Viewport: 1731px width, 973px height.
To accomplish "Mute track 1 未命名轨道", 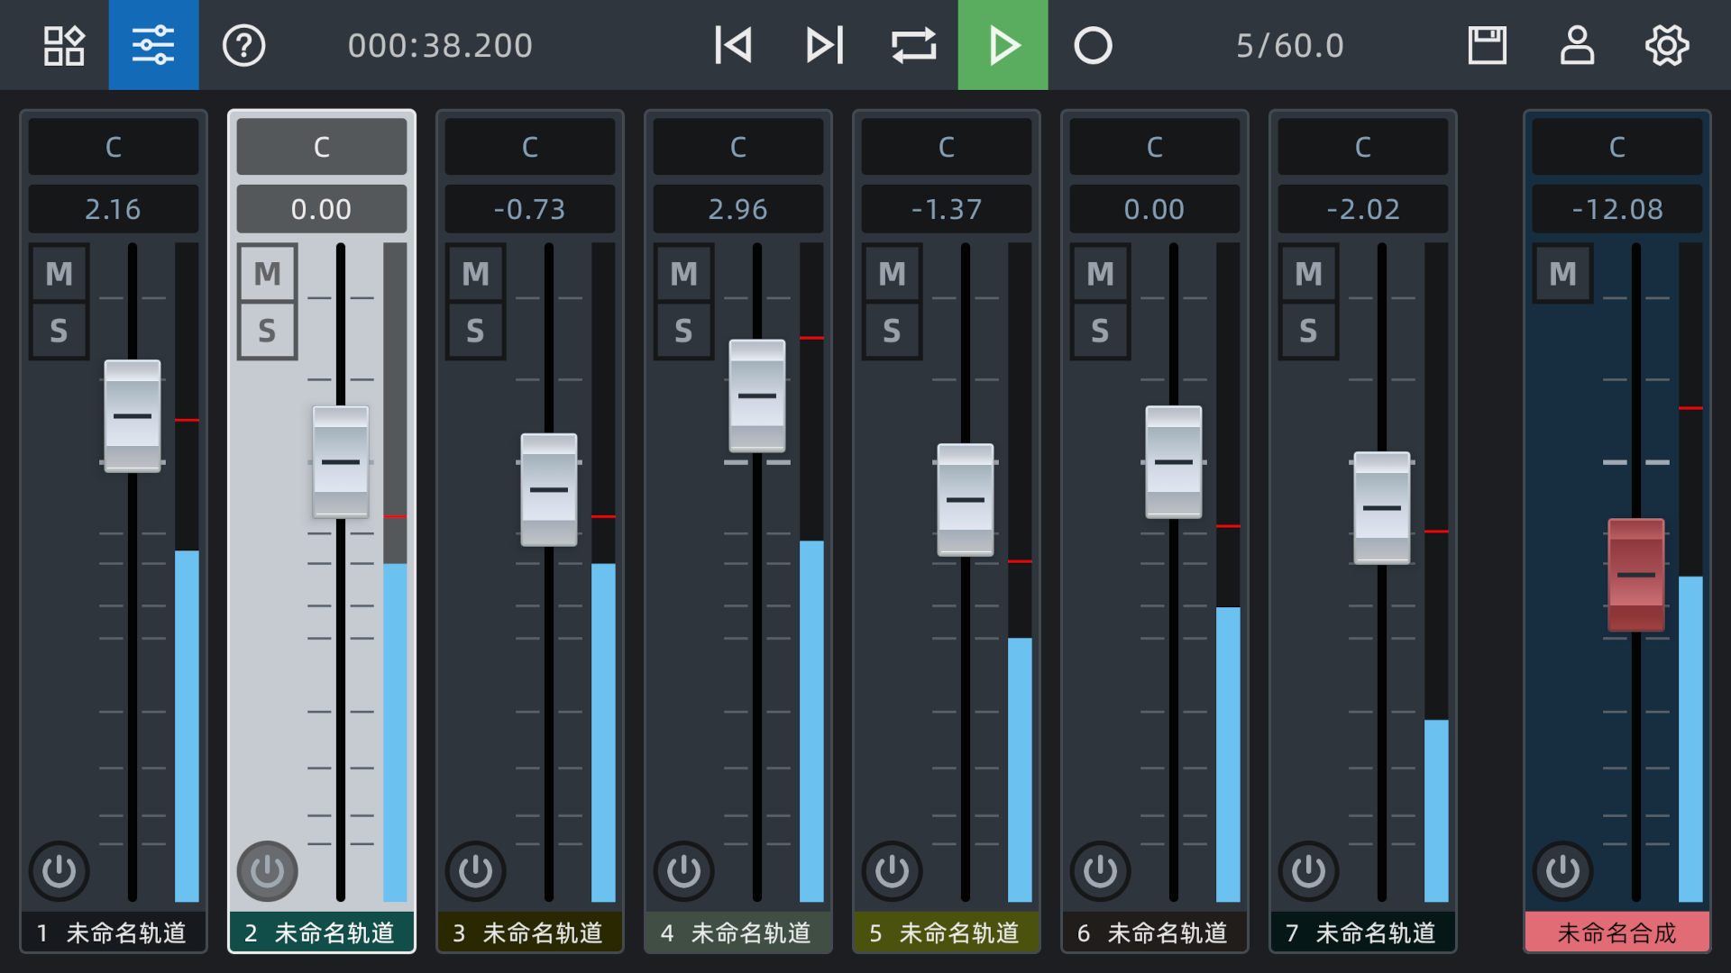I will (x=59, y=273).
